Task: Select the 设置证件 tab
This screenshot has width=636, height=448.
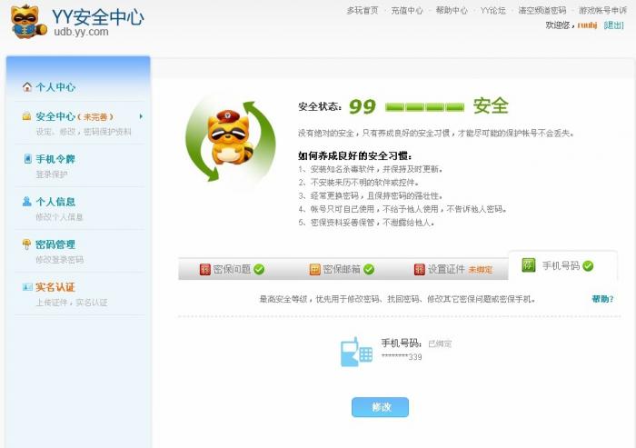Action: [452, 269]
